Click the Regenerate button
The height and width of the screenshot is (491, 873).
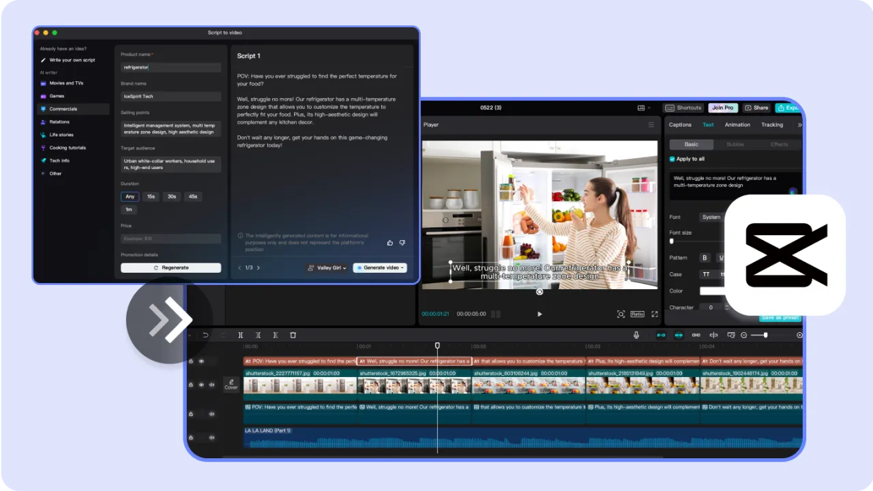point(171,267)
